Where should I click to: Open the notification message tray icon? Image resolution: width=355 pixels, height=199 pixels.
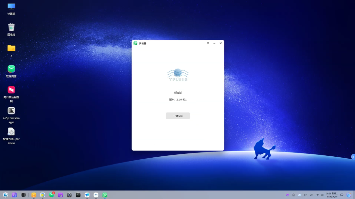pos(342,195)
